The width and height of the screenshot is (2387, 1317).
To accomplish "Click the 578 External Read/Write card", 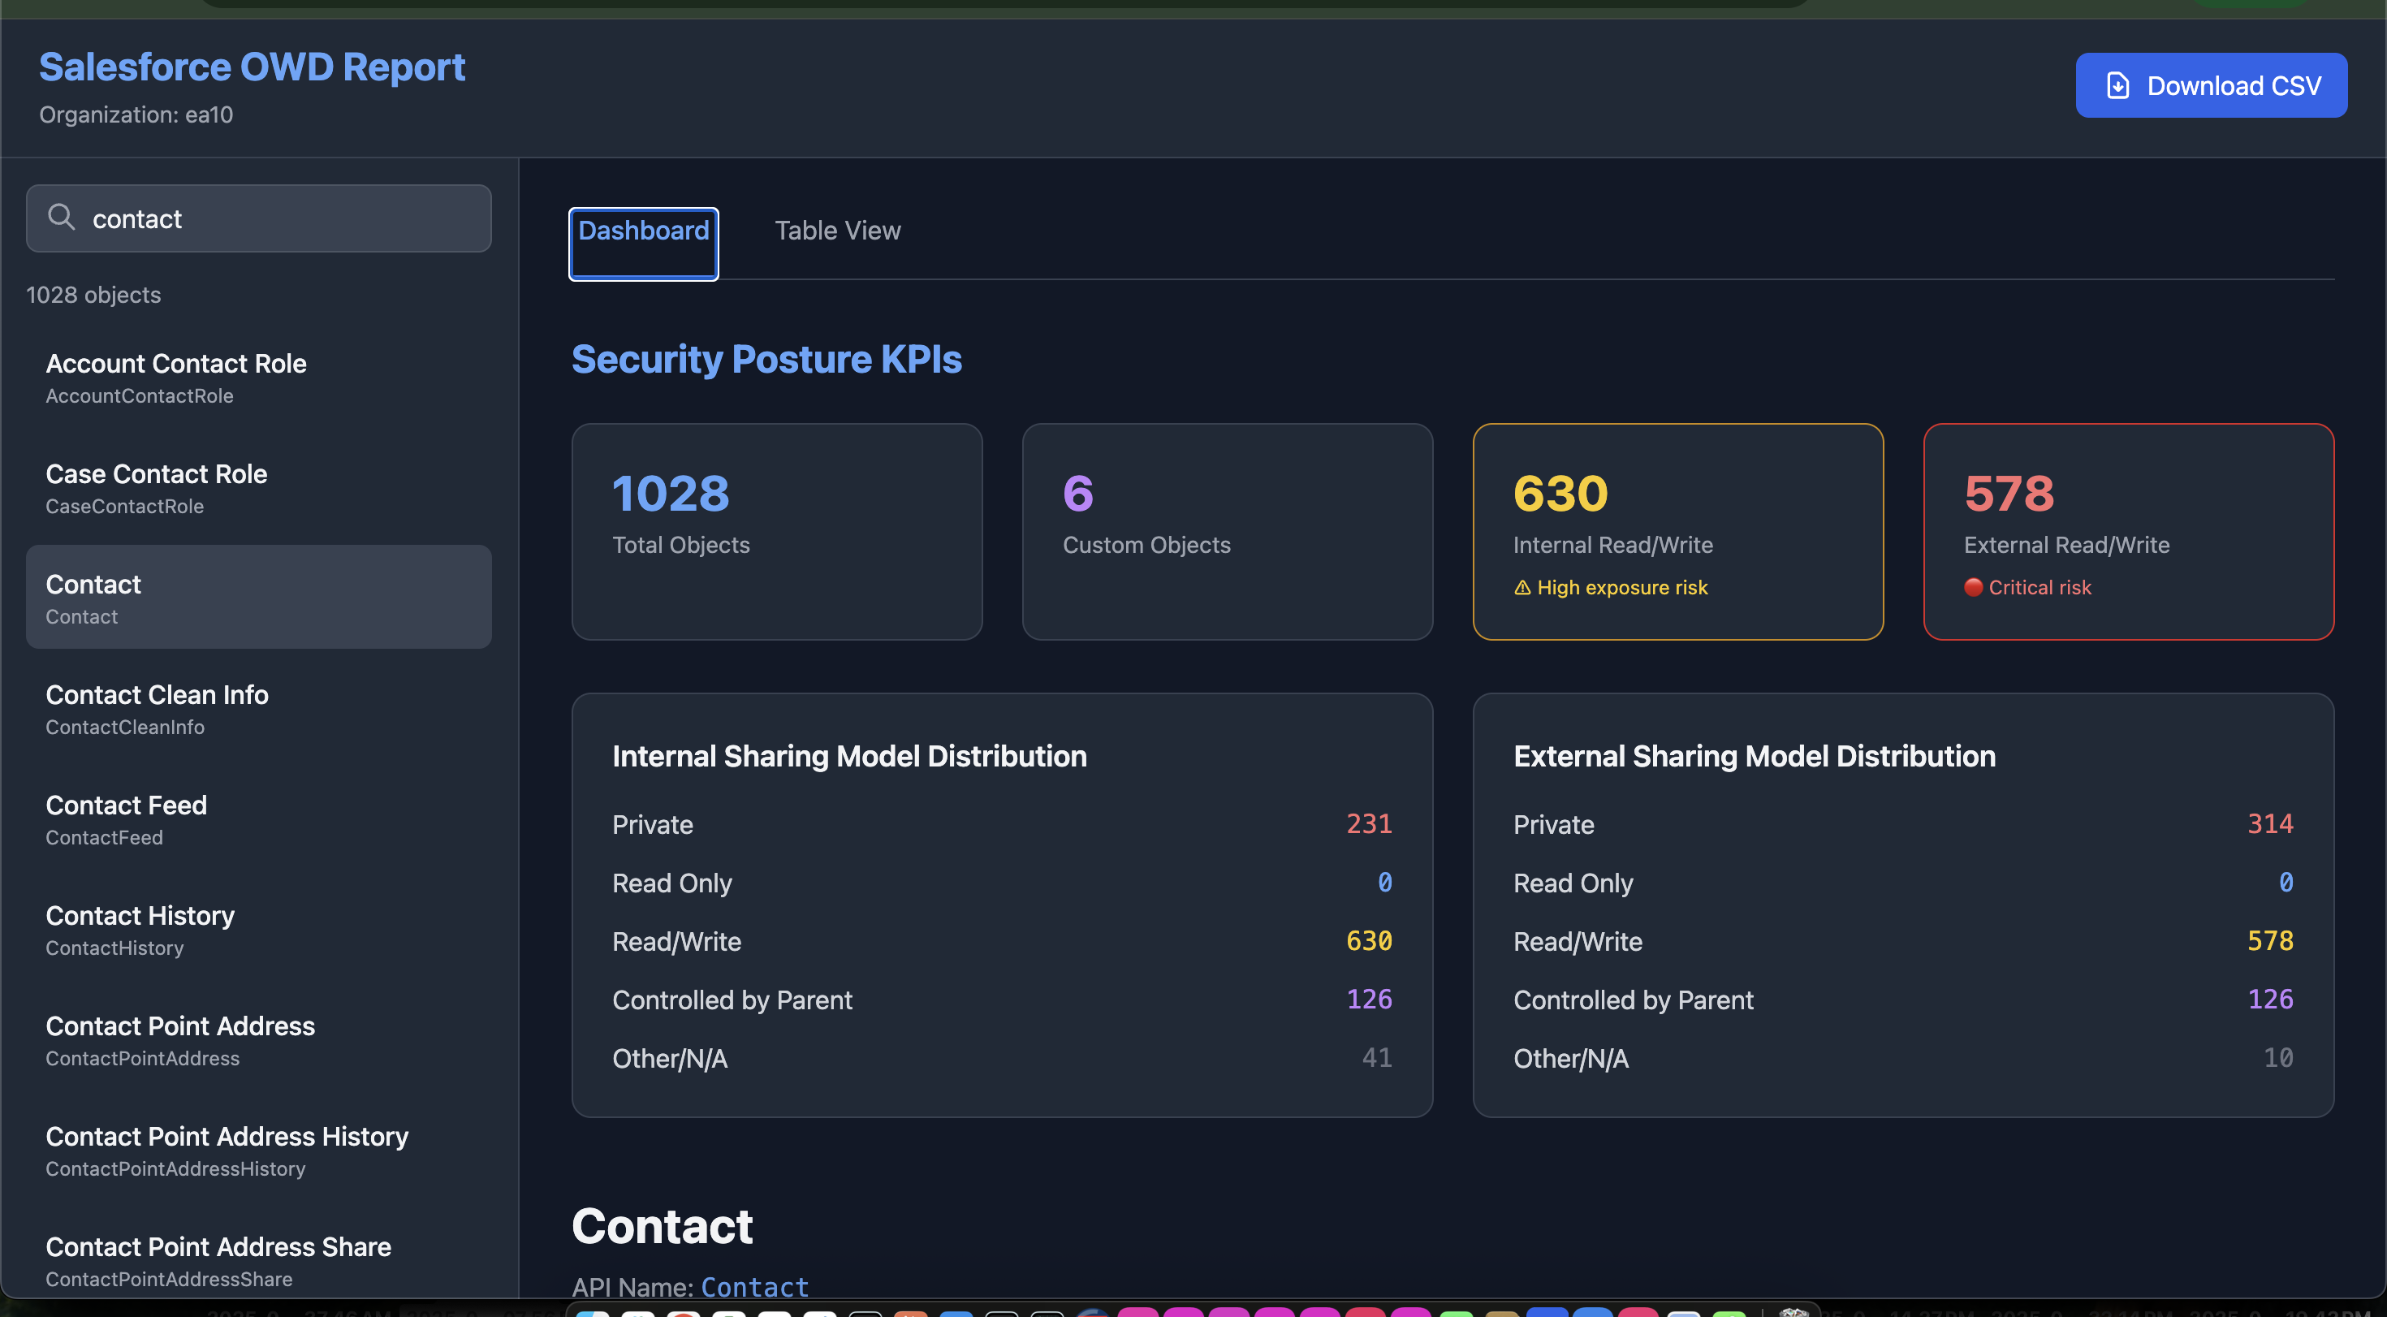I will pos(2127,532).
